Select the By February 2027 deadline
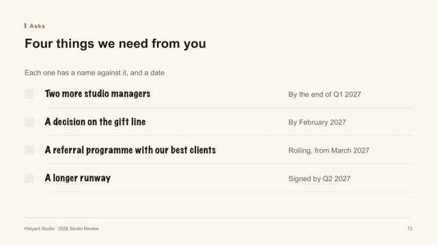 pos(317,122)
